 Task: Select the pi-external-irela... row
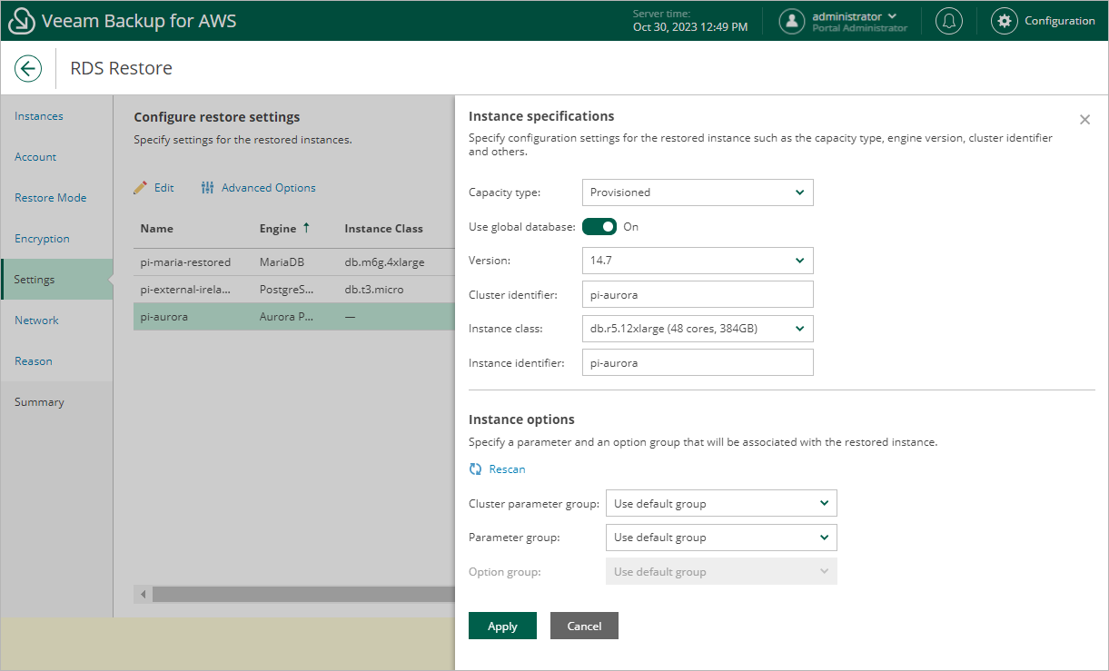(x=293, y=289)
